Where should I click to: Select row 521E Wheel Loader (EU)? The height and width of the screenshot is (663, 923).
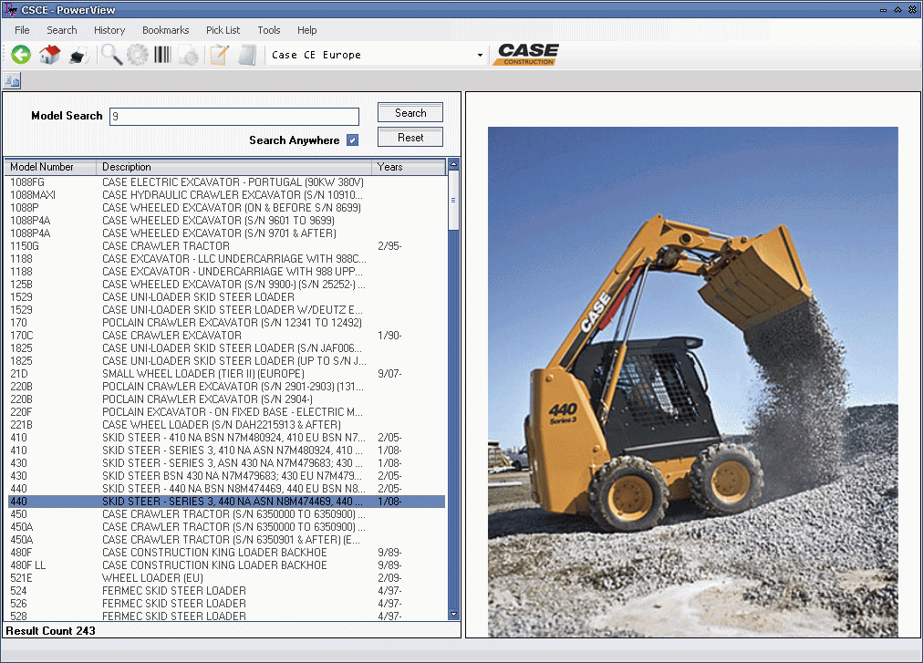(226, 578)
